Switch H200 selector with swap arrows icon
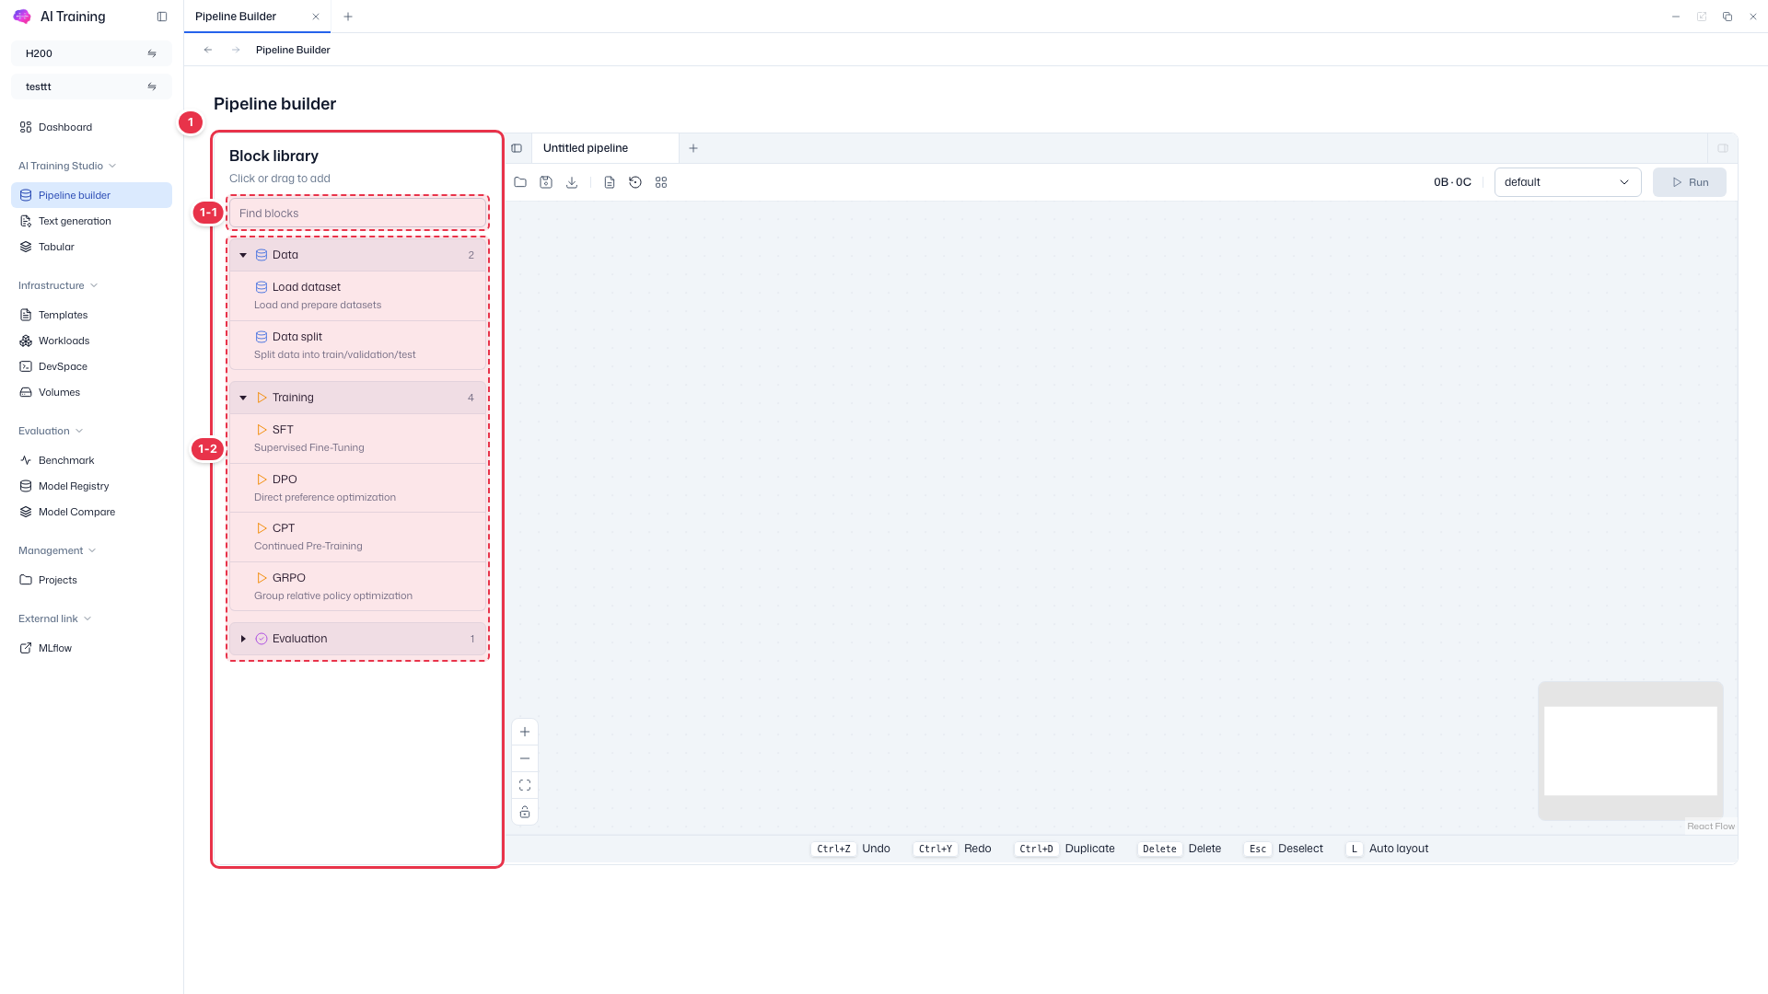1768x994 pixels. point(152,53)
